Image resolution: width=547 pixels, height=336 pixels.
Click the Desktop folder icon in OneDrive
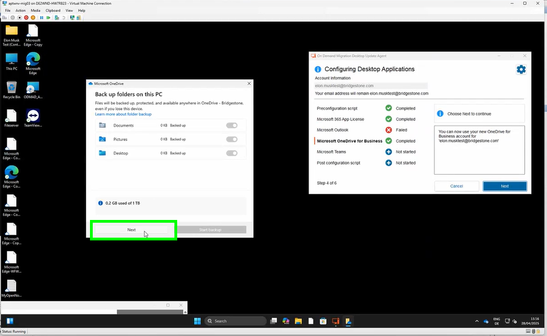click(x=102, y=153)
